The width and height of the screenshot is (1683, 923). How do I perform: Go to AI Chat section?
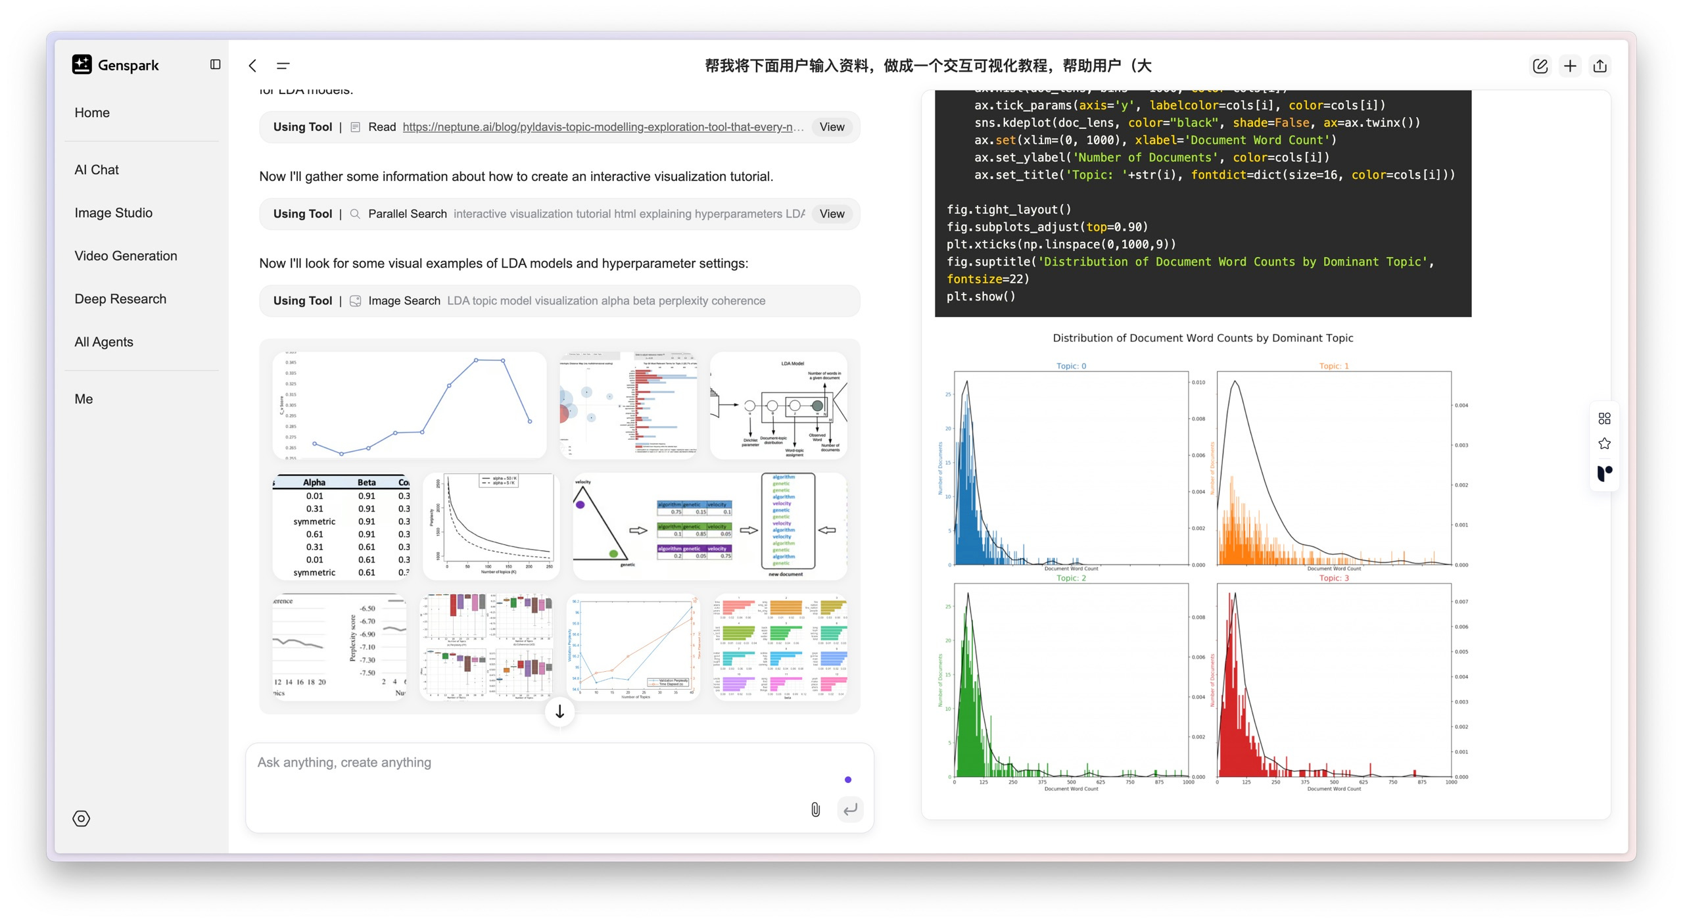[97, 170]
